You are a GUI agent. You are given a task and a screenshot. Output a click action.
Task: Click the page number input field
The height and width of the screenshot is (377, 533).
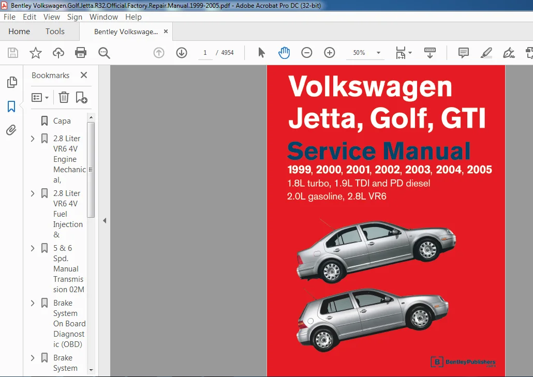(205, 53)
